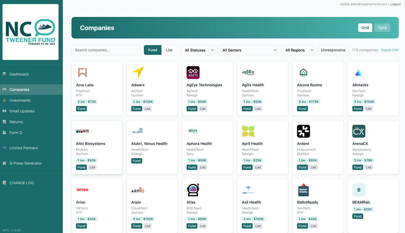Open the All Statuses dropdown
405x233 pixels.
pos(197,50)
